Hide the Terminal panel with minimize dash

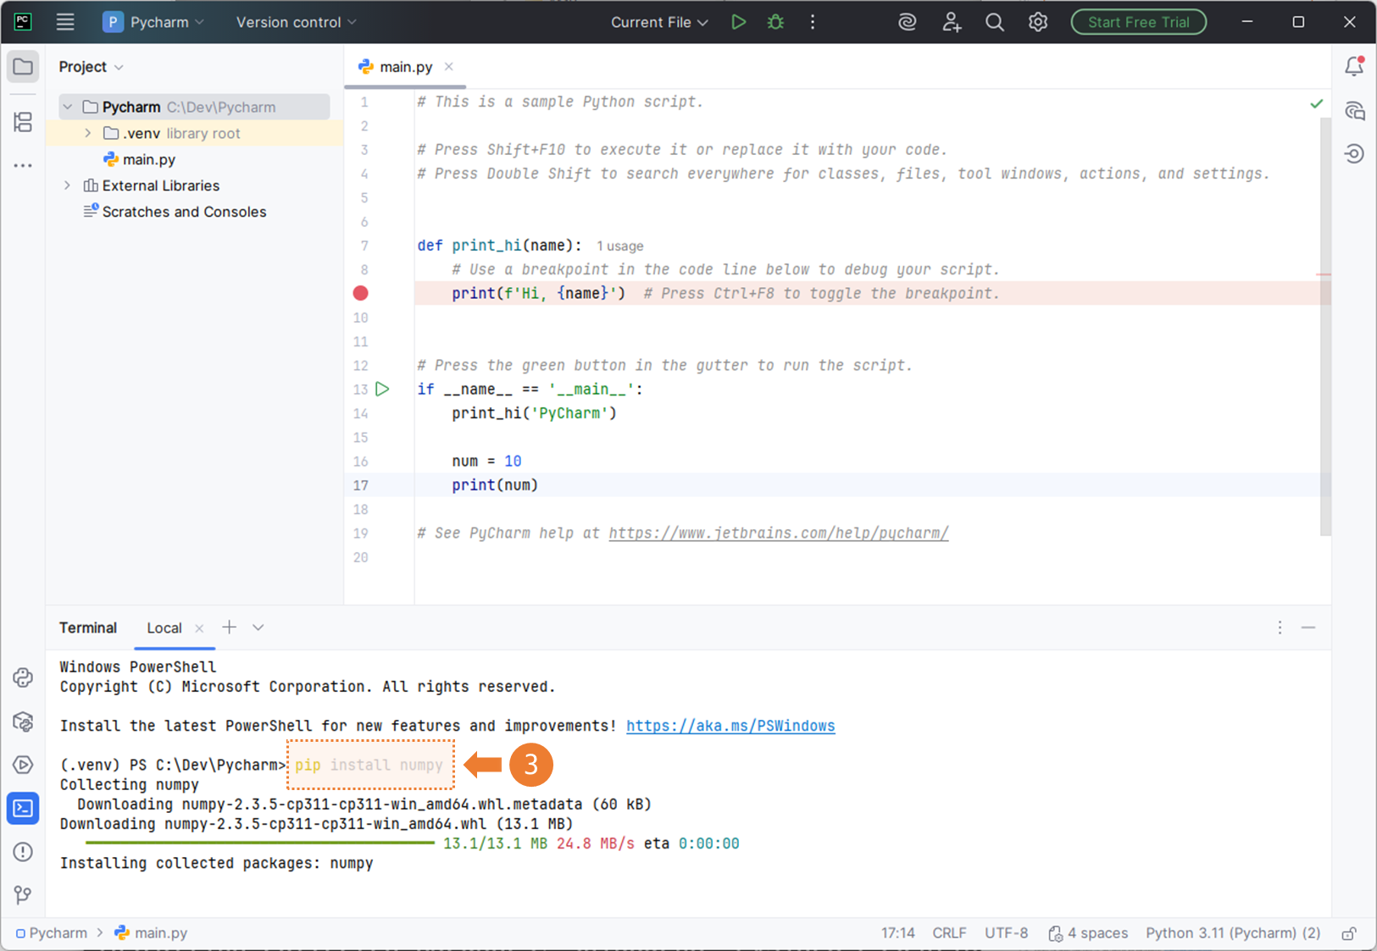(x=1308, y=628)
